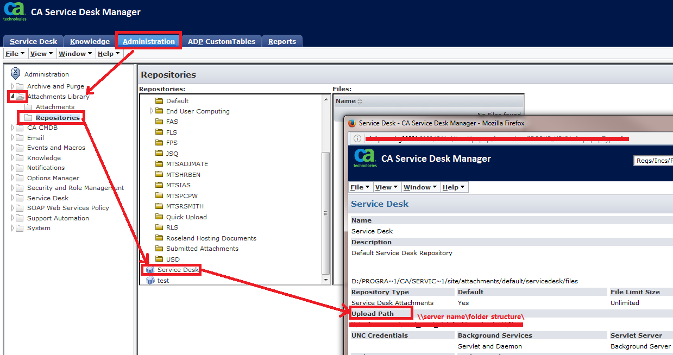Click the USD folder icon
The image size is (673, 355).
point(159,259)
